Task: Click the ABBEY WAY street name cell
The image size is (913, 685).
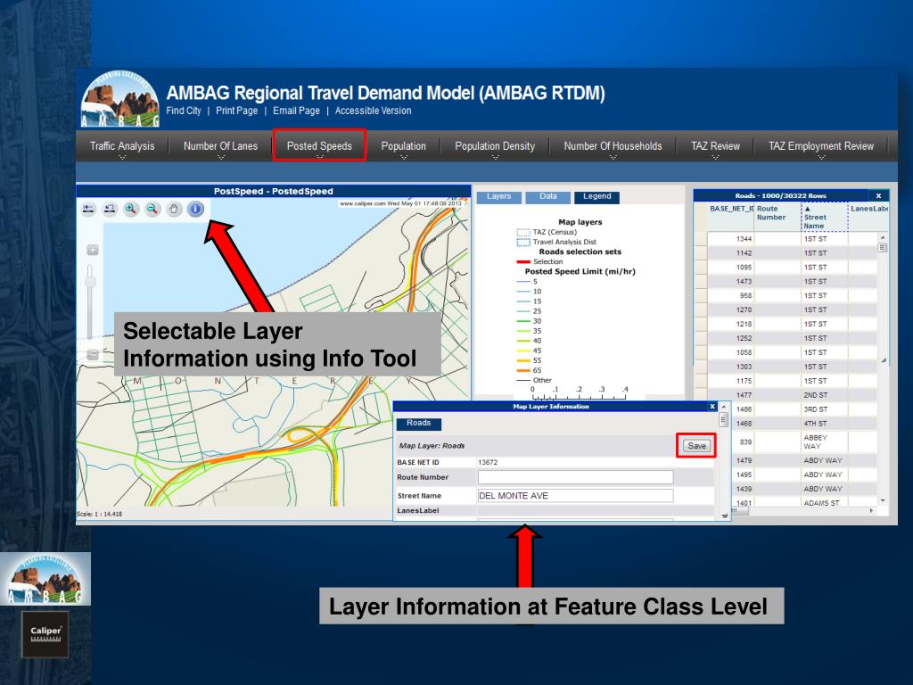Action: point(825,442)
